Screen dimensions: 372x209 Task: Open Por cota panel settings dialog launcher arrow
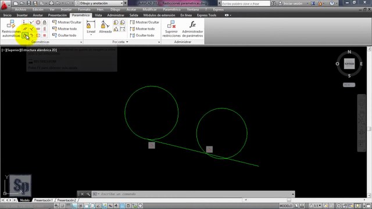(x=159, y=42)
